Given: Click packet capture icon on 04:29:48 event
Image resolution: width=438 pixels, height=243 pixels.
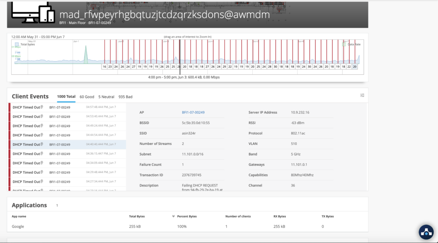Looking at the screenshot, I should (42, 173).
